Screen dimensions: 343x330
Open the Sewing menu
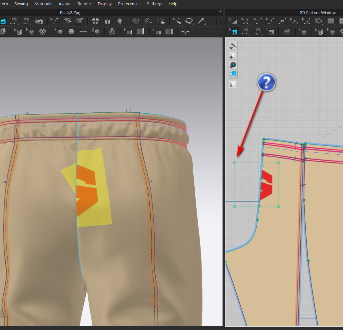point(21,4)
